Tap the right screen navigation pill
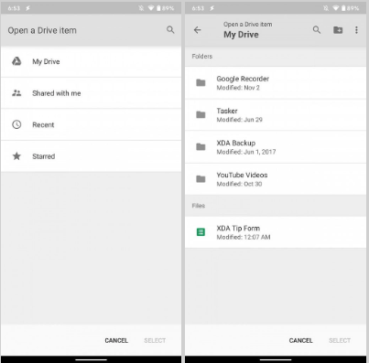Viewport: 369px width, 363px height. pyautogui.click(x=276, y=359)
